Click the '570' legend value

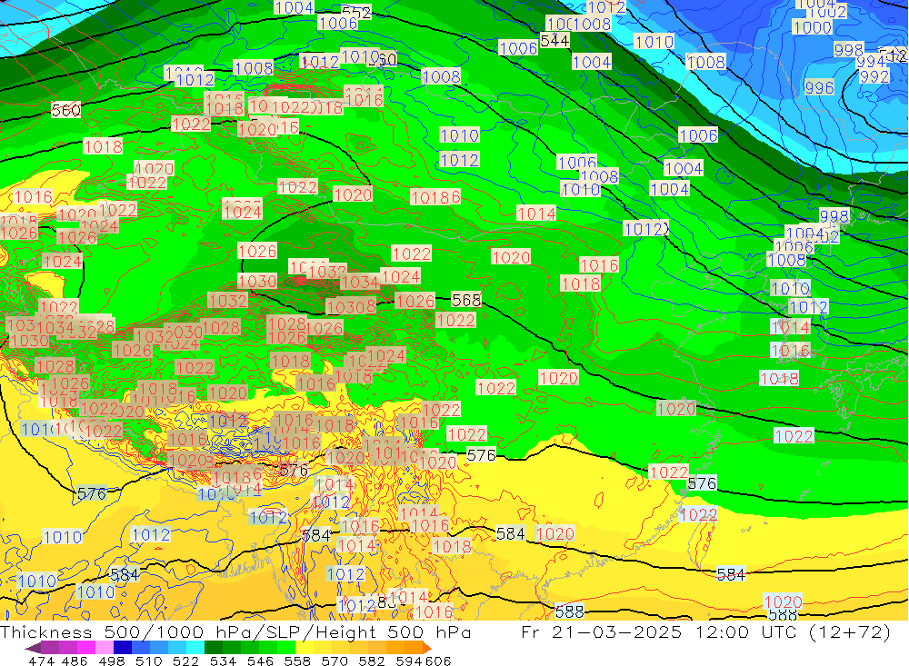click(335, 661)
